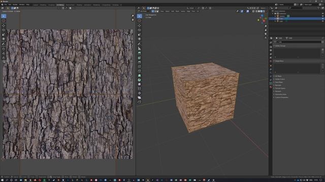The width and height of the screenshot is (325, 182).
Task: Toggle viewport overlays
Action: 248,11
